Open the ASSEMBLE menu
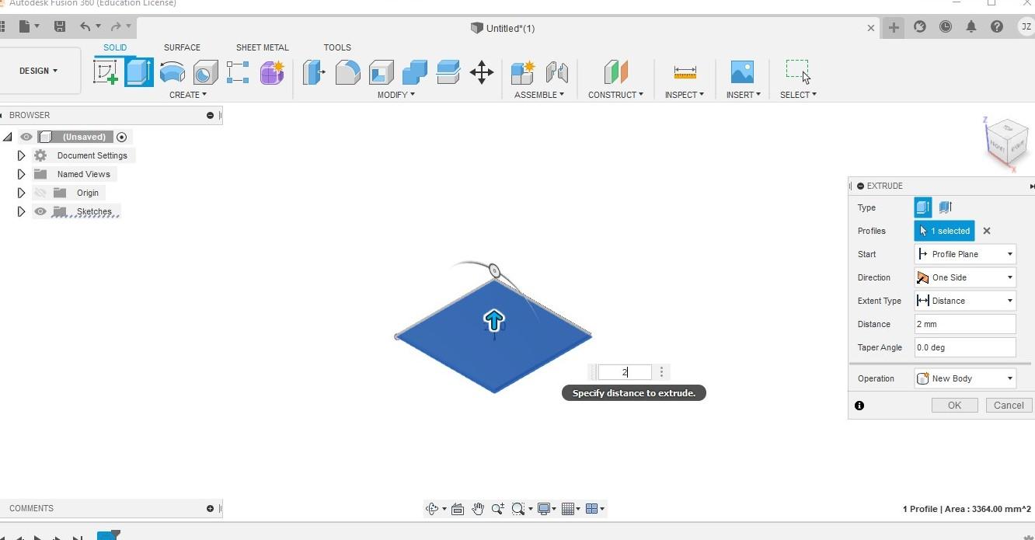 [x=539, y=95]
